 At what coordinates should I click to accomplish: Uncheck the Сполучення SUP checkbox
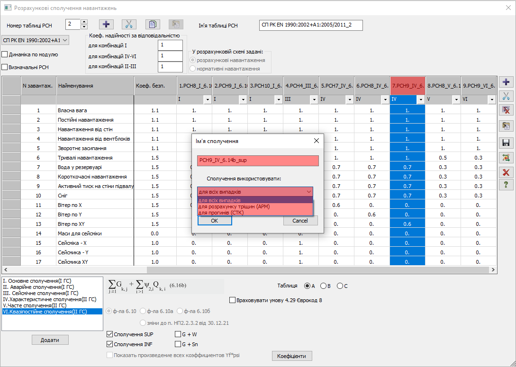pyautogui.click(x=110, y=334)
